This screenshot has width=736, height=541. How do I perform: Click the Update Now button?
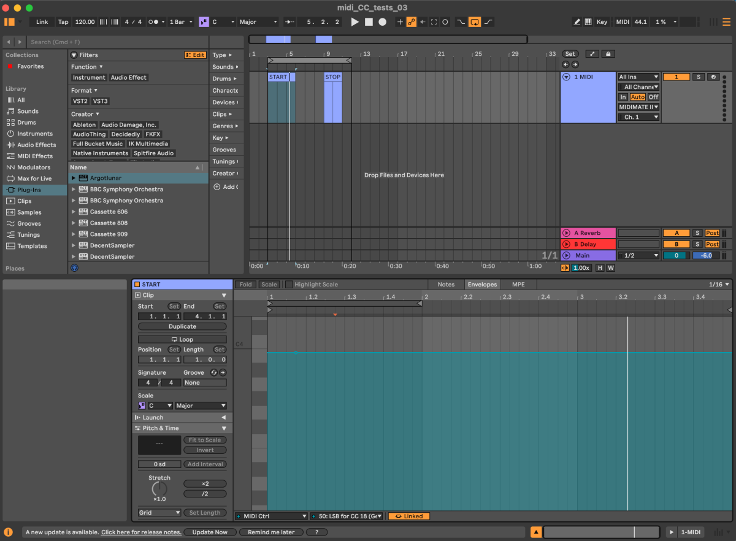(210, 532)
